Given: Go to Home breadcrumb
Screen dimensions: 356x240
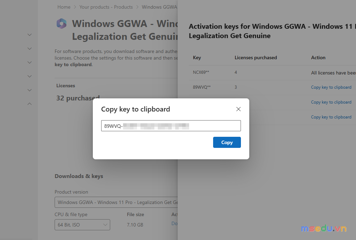Looking at the screenshot, I should coord(64,7).
